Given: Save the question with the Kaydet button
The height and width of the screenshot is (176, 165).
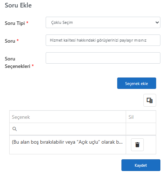Looking at the screenshot, I should (x=141, y=165).
